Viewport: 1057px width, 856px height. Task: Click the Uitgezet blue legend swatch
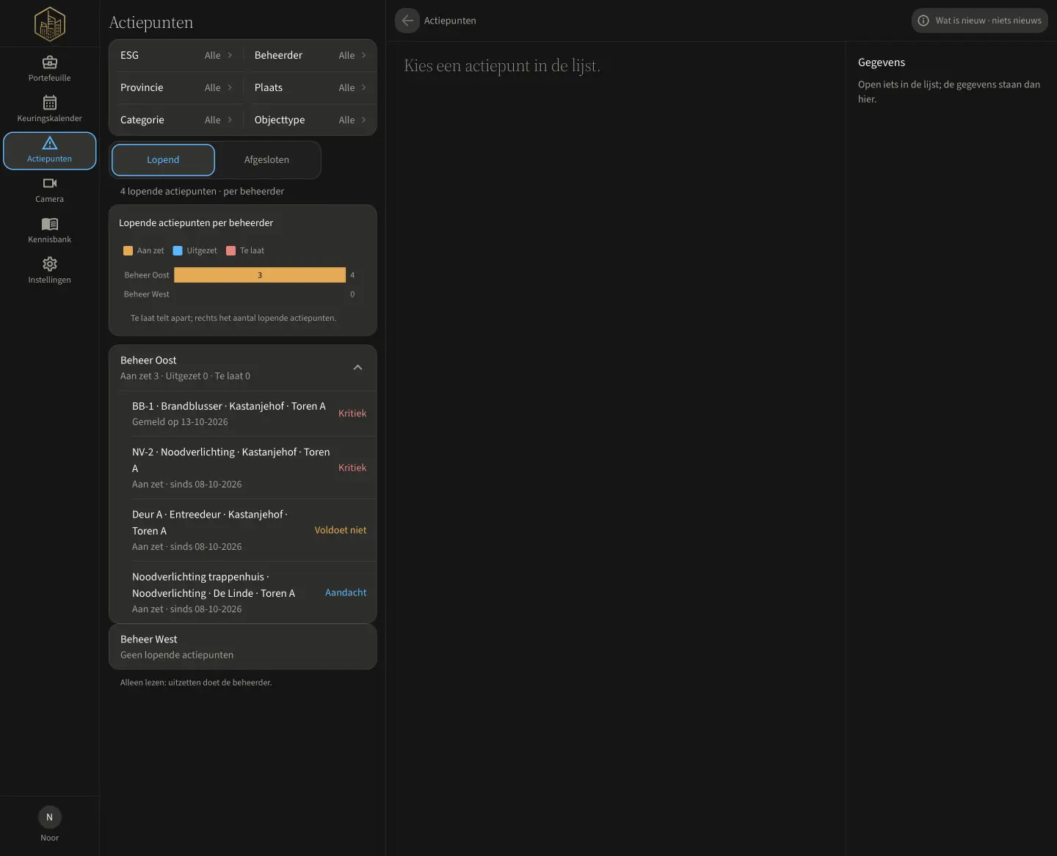[x=178, y=250]
